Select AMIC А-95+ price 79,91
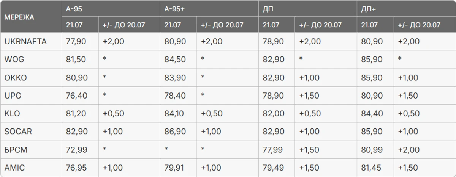This screenshot has width=456, height=177. click(175, 168)
